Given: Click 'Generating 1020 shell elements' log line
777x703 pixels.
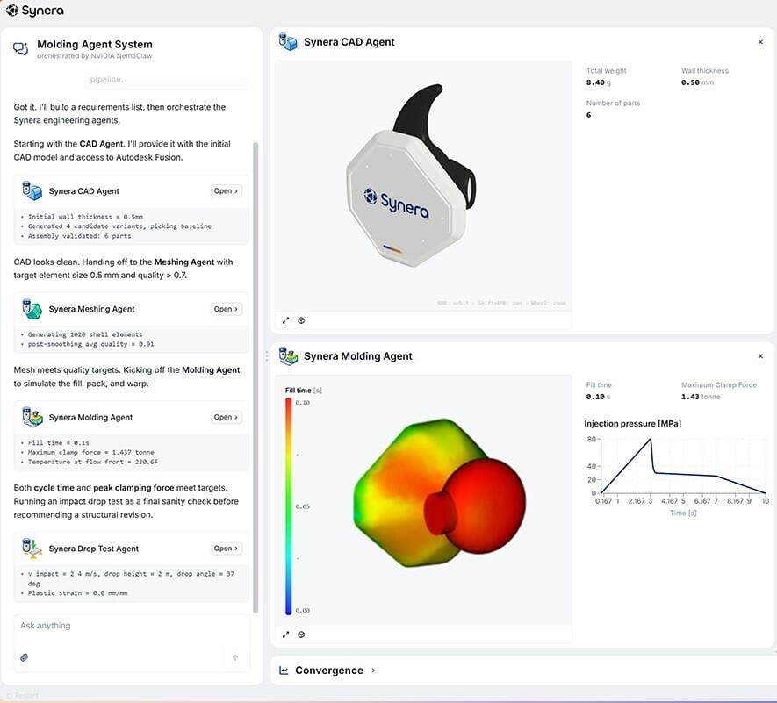Looking at the screenshot, I should [x=85, y=334].
